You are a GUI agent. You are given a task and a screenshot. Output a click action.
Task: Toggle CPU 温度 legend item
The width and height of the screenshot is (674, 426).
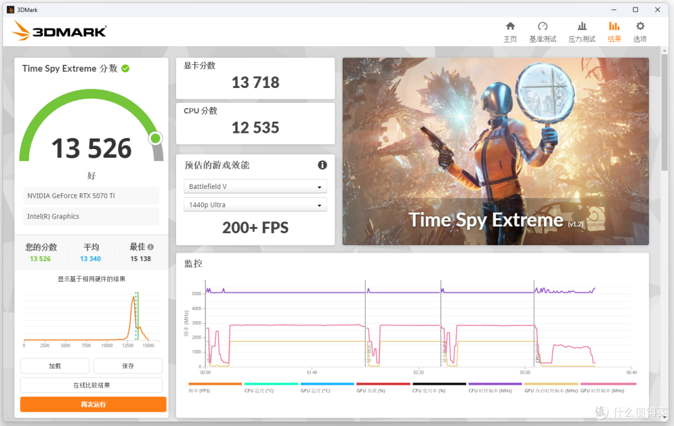click(271, 388)
